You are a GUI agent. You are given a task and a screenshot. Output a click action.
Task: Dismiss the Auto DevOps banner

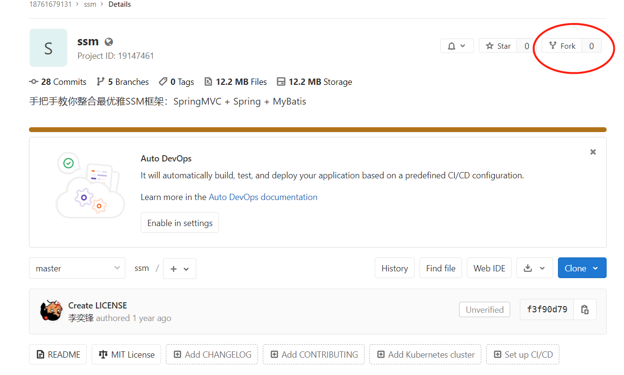(x=593, y=152)
